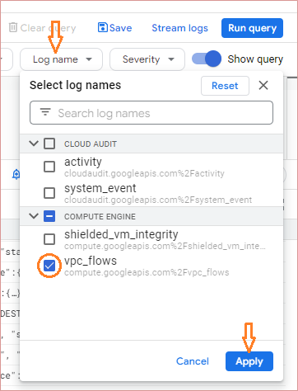Screen dimensions: 298x391
Task: Focus the Search log names field
Action: 151,113
